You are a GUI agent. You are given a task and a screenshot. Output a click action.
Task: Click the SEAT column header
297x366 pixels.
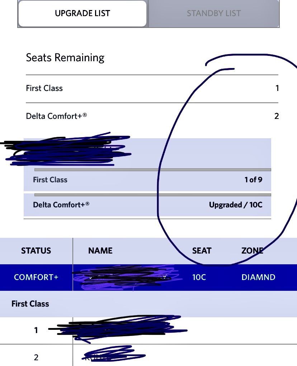coord(202,251)
